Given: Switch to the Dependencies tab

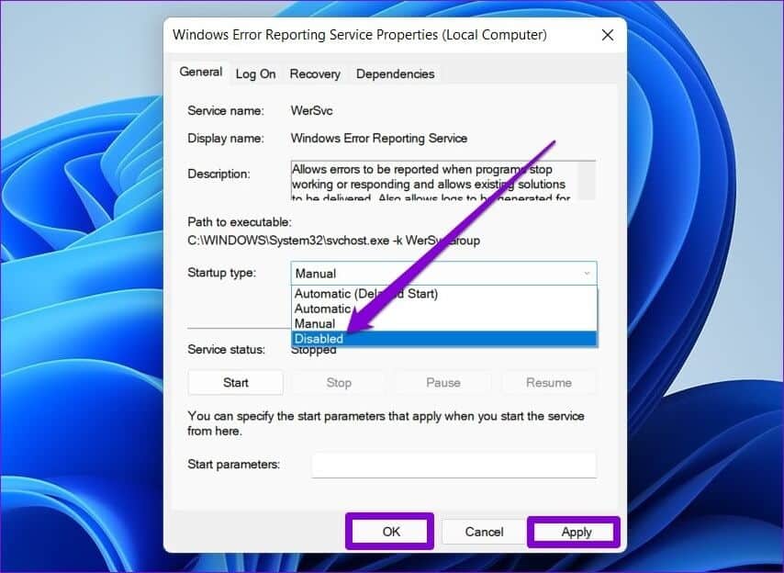Looking at the screenshot, I should pyautogui.click(x=395, y=74).
